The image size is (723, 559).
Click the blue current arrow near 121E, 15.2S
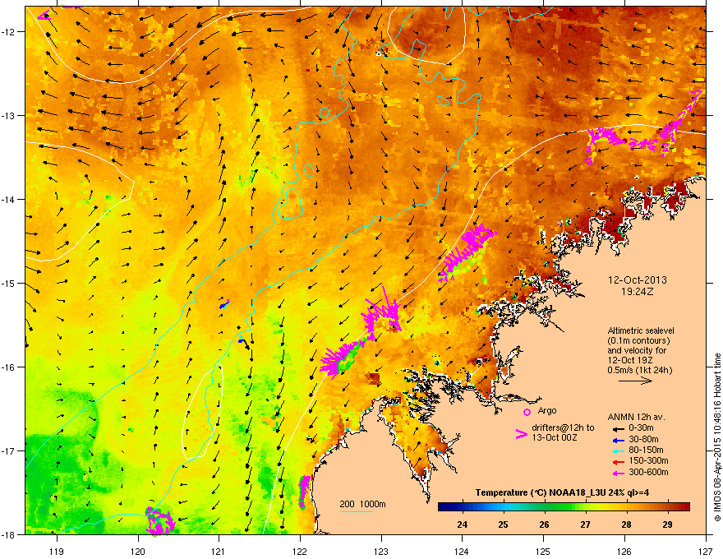click(x=224, y=304)
